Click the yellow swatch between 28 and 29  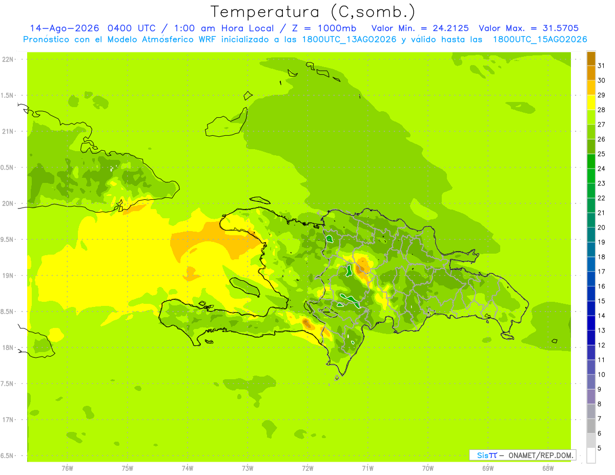click(x=591, y=102)
